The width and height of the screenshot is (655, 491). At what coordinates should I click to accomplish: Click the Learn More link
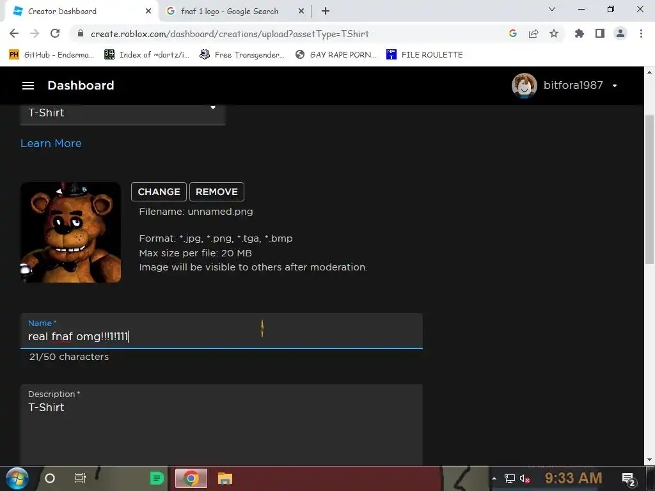51,143
